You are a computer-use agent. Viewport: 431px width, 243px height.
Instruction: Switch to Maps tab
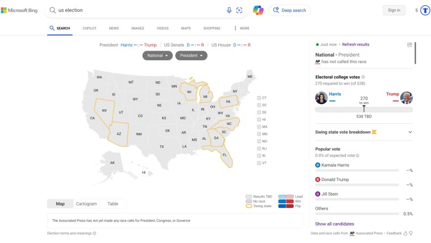186,28
